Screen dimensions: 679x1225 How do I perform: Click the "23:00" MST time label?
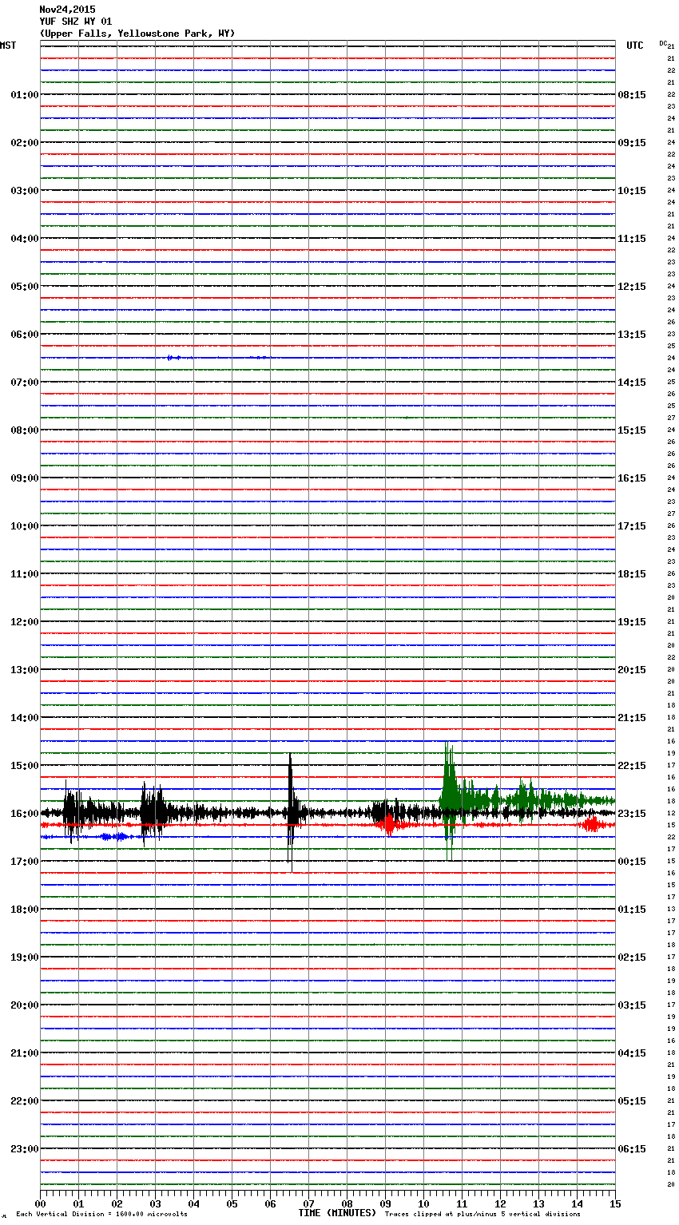tap(25, 1149)
